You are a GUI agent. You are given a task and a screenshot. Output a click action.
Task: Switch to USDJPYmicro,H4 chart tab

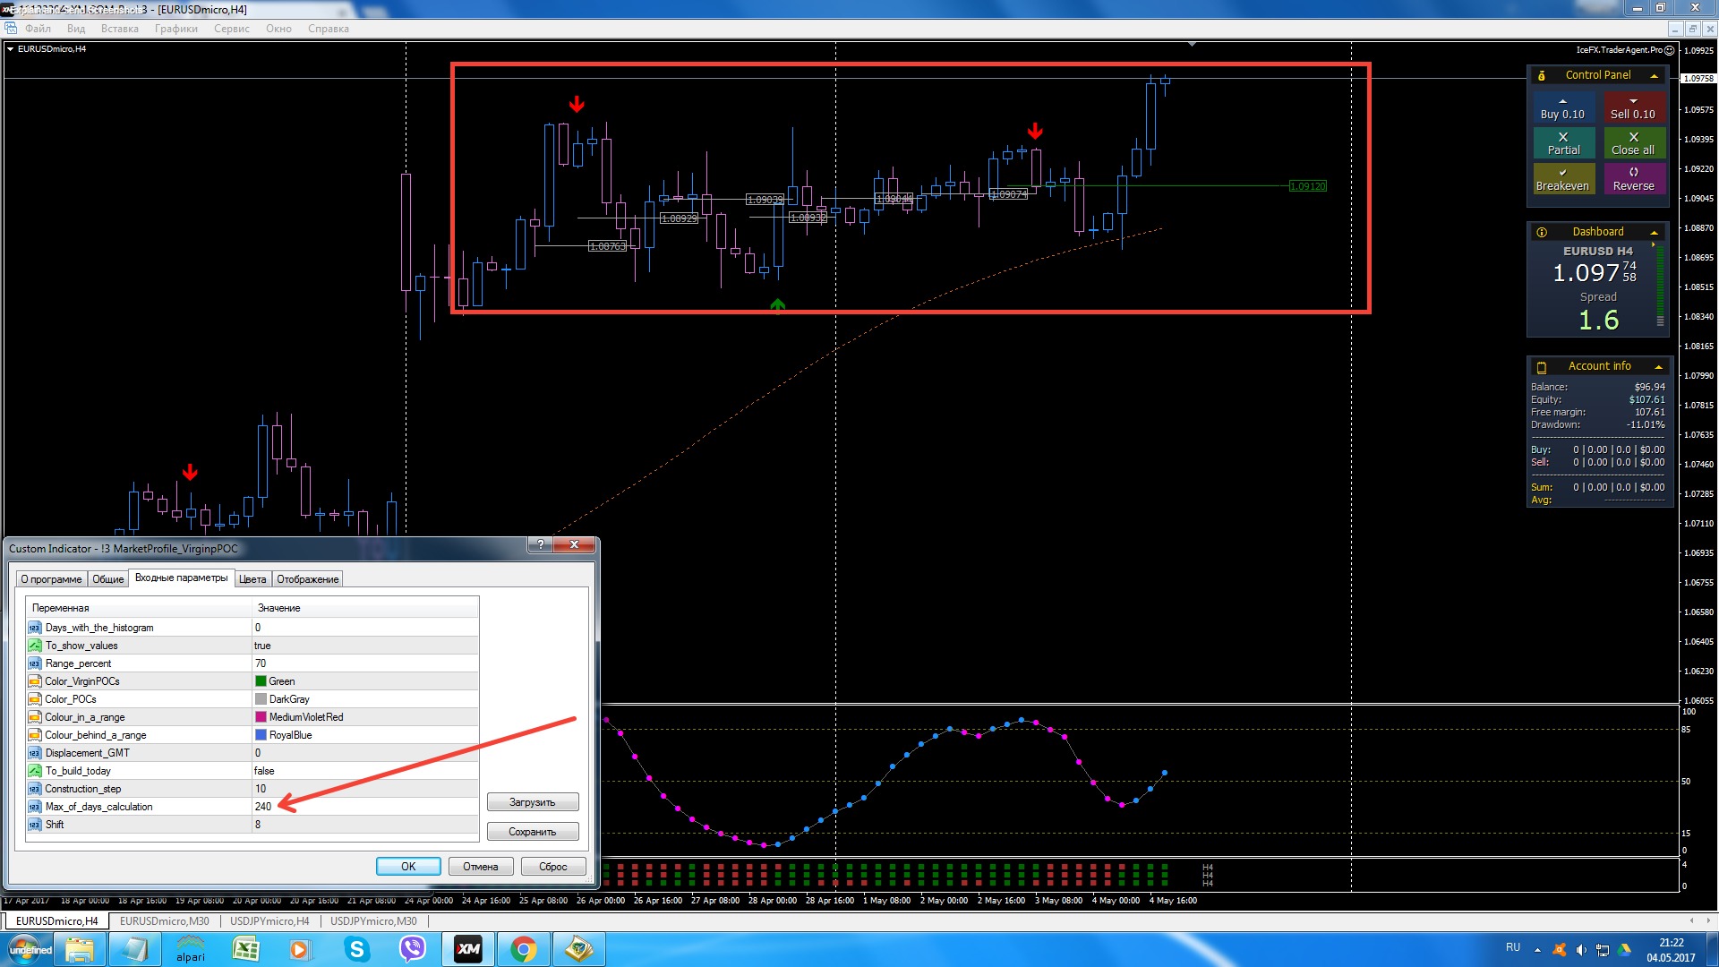click(269, 921)
